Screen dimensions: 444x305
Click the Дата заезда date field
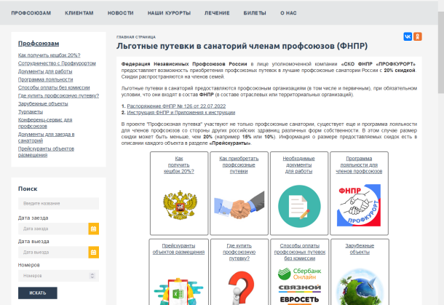coord(53,229)
